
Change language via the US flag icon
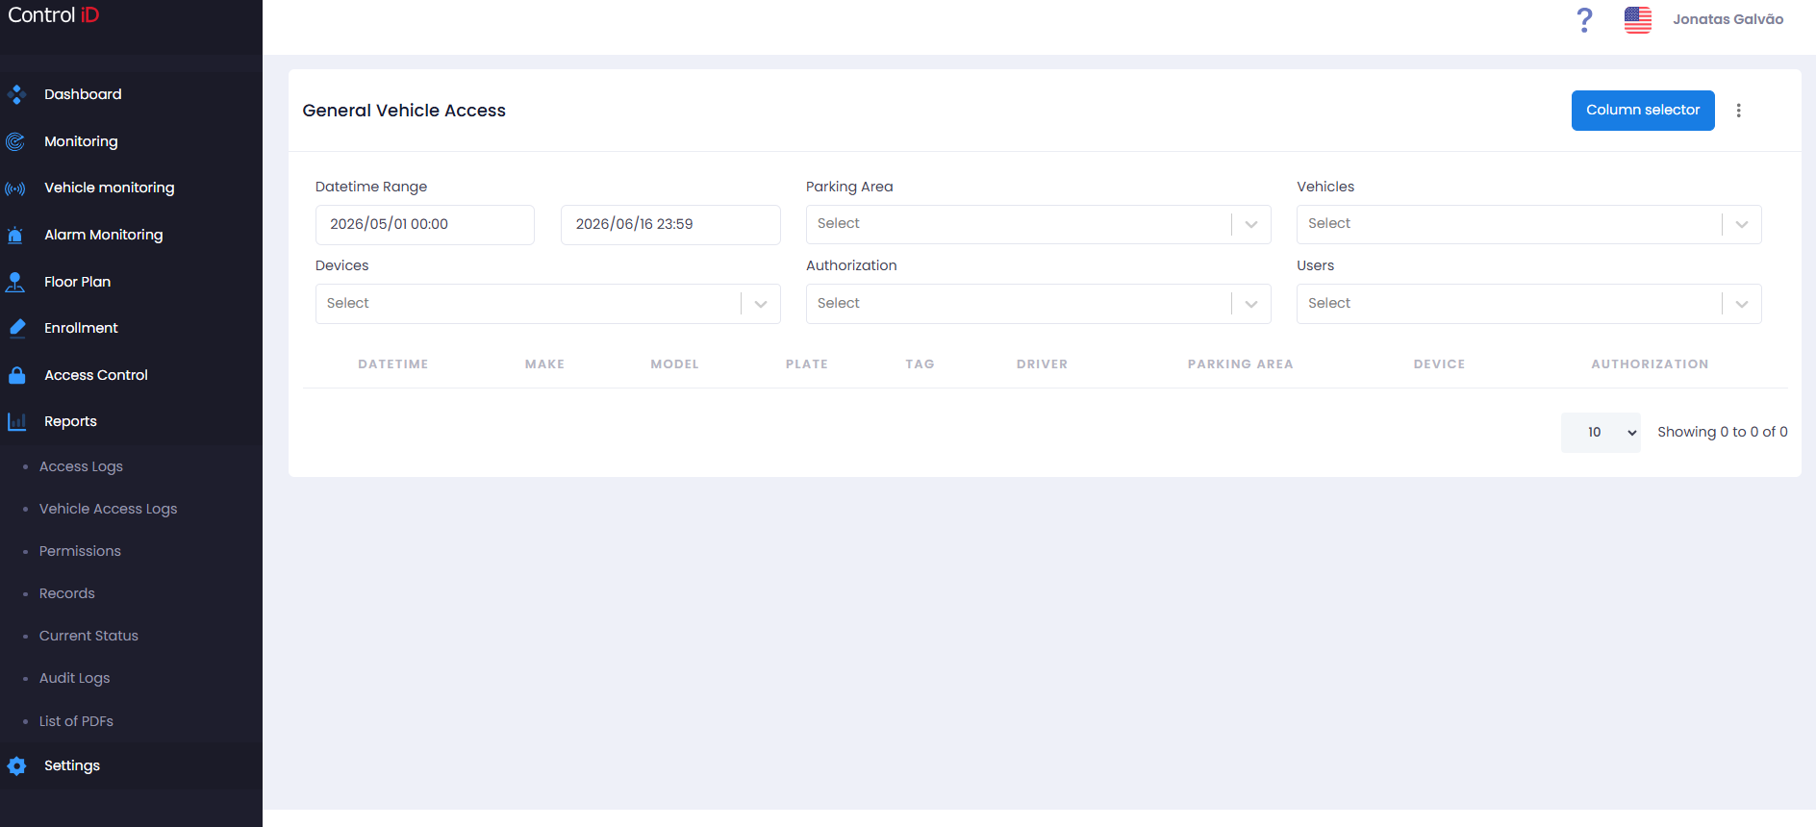pos(1638,19)
